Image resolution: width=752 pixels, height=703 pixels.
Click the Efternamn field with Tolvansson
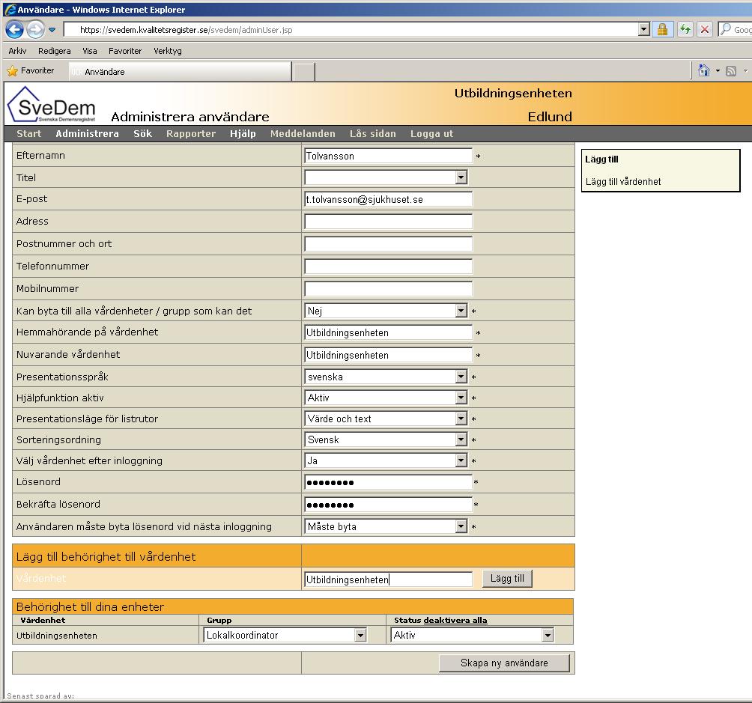coord(388,156)
